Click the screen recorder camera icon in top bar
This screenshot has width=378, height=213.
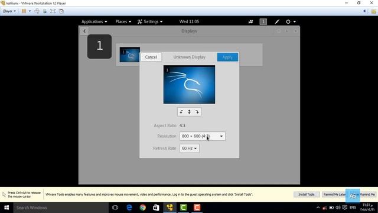click(x=250, y=22)
